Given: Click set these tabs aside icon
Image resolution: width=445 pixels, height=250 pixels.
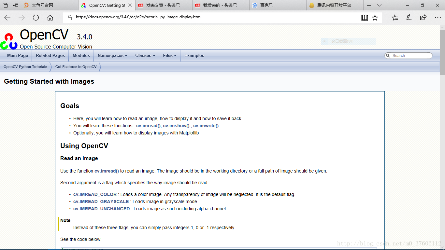Looking at the screenshot, I should point(16,5).
